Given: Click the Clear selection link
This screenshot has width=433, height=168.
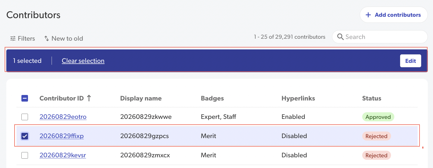Looking at the screenshot, I should pos(83,61).
